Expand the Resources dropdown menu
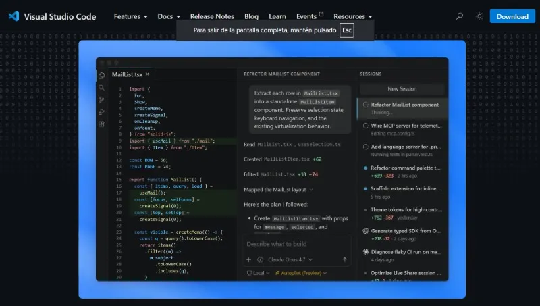This screenshot has width=540, height=306. (352, 16)
